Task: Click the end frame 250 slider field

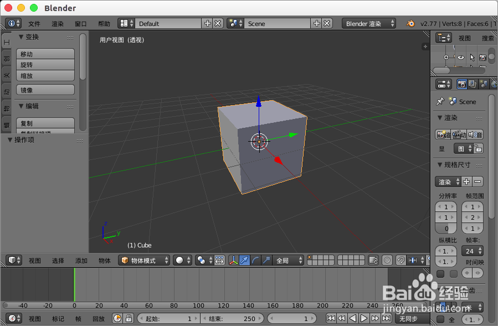Action: coord(232,318)
